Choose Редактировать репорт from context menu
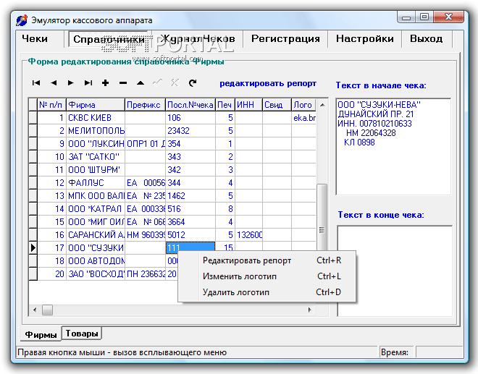This screenshot has height=374, width=478. [267, 260]
